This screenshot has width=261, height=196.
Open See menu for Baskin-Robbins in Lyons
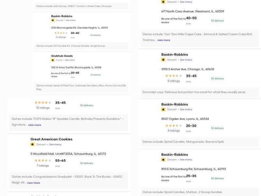coord(186,109)
